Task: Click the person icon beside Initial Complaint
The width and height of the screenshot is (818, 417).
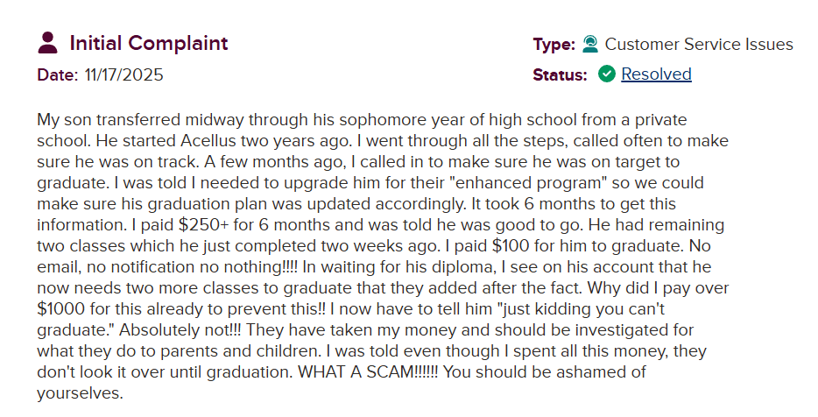Action: tap(48, 42)
